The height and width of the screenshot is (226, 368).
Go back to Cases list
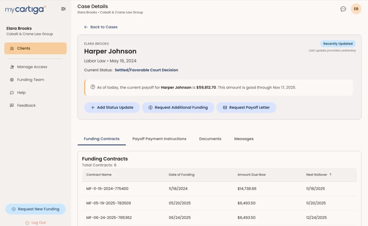pyautogui.click(x=101, y=27)
